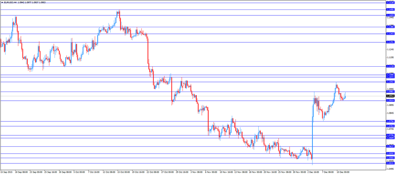Click the 5 Oct 00:00 time axis label
The image size is (395, 174).
coord(78,172)
